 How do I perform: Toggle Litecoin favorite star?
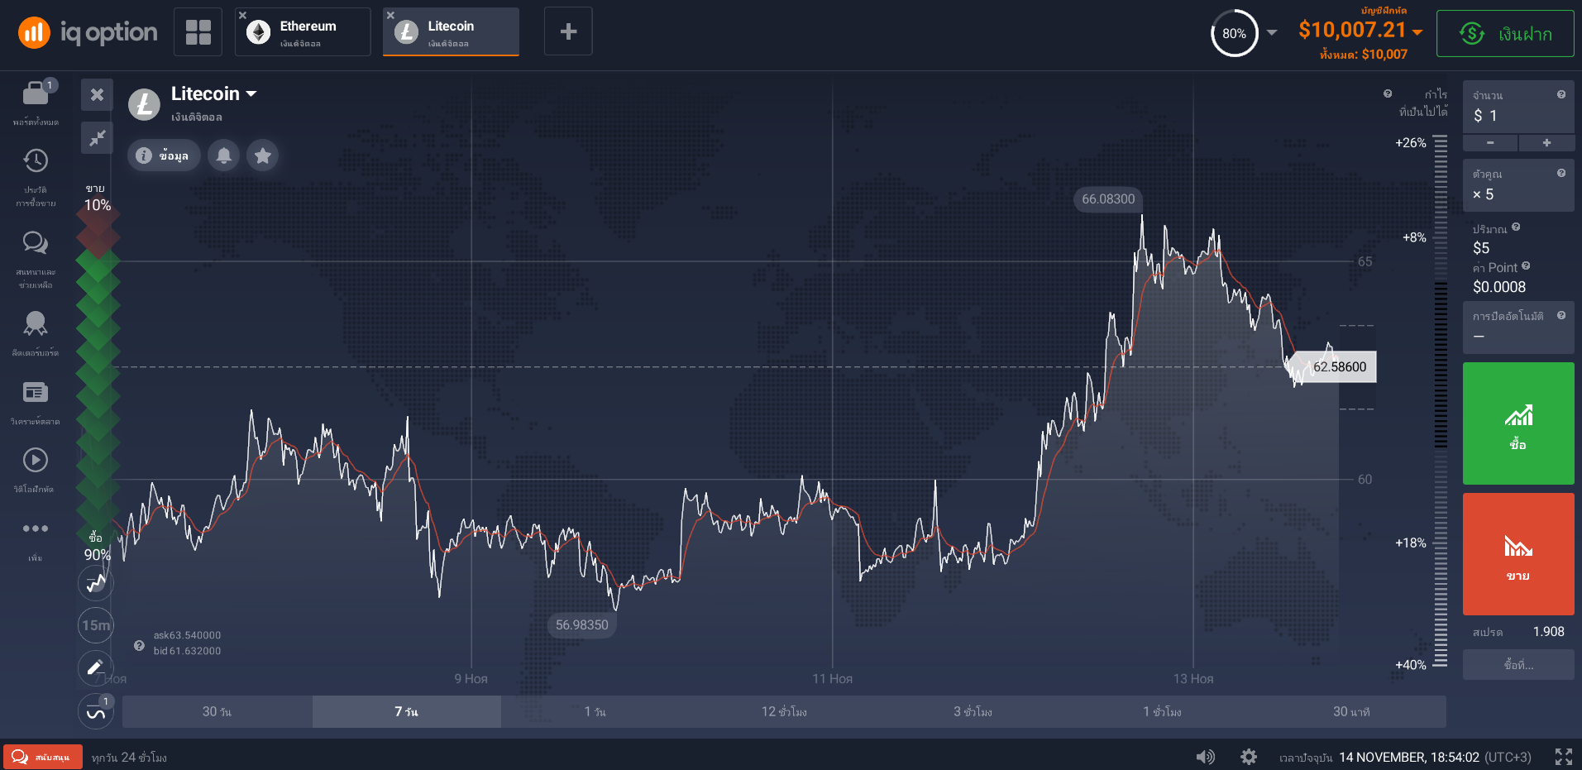263,155
